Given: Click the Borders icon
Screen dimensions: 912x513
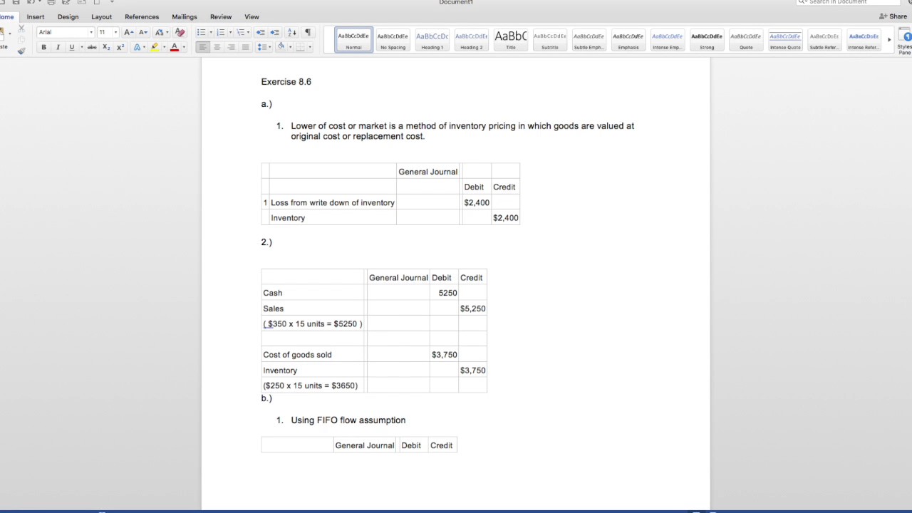Looking at the screenshot, I should [x=300, y=47].
